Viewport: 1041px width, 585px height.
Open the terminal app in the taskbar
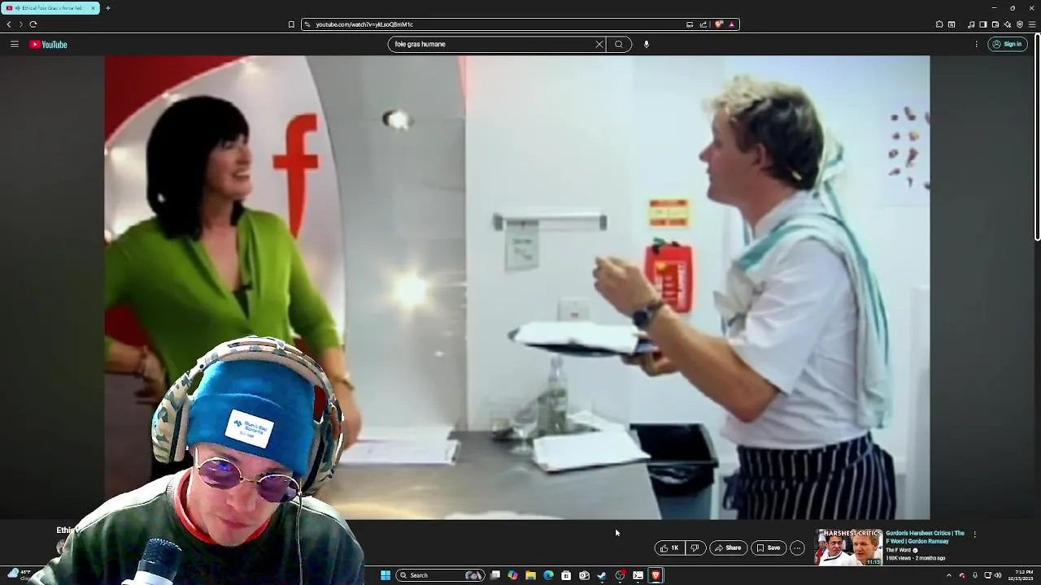pyautogui.click(x=638, y=575)
